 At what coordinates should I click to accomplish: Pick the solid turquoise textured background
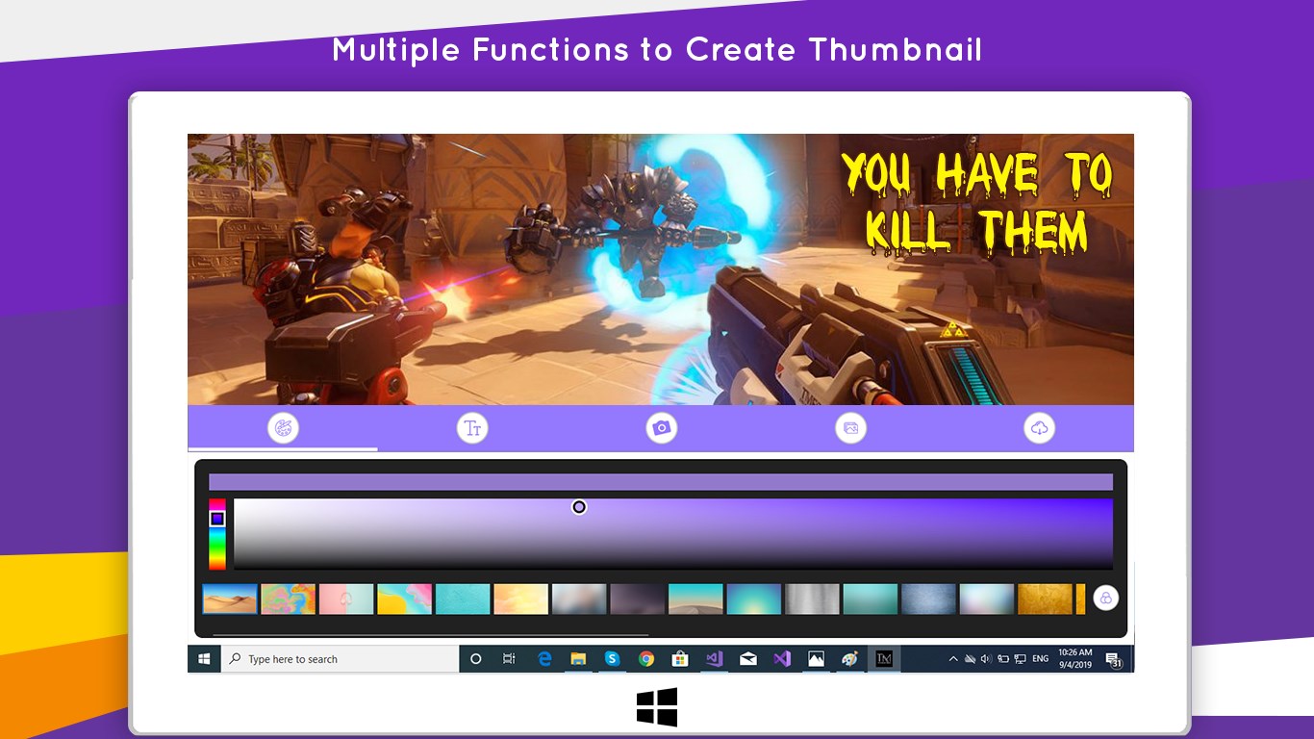(x=463, y=599)
